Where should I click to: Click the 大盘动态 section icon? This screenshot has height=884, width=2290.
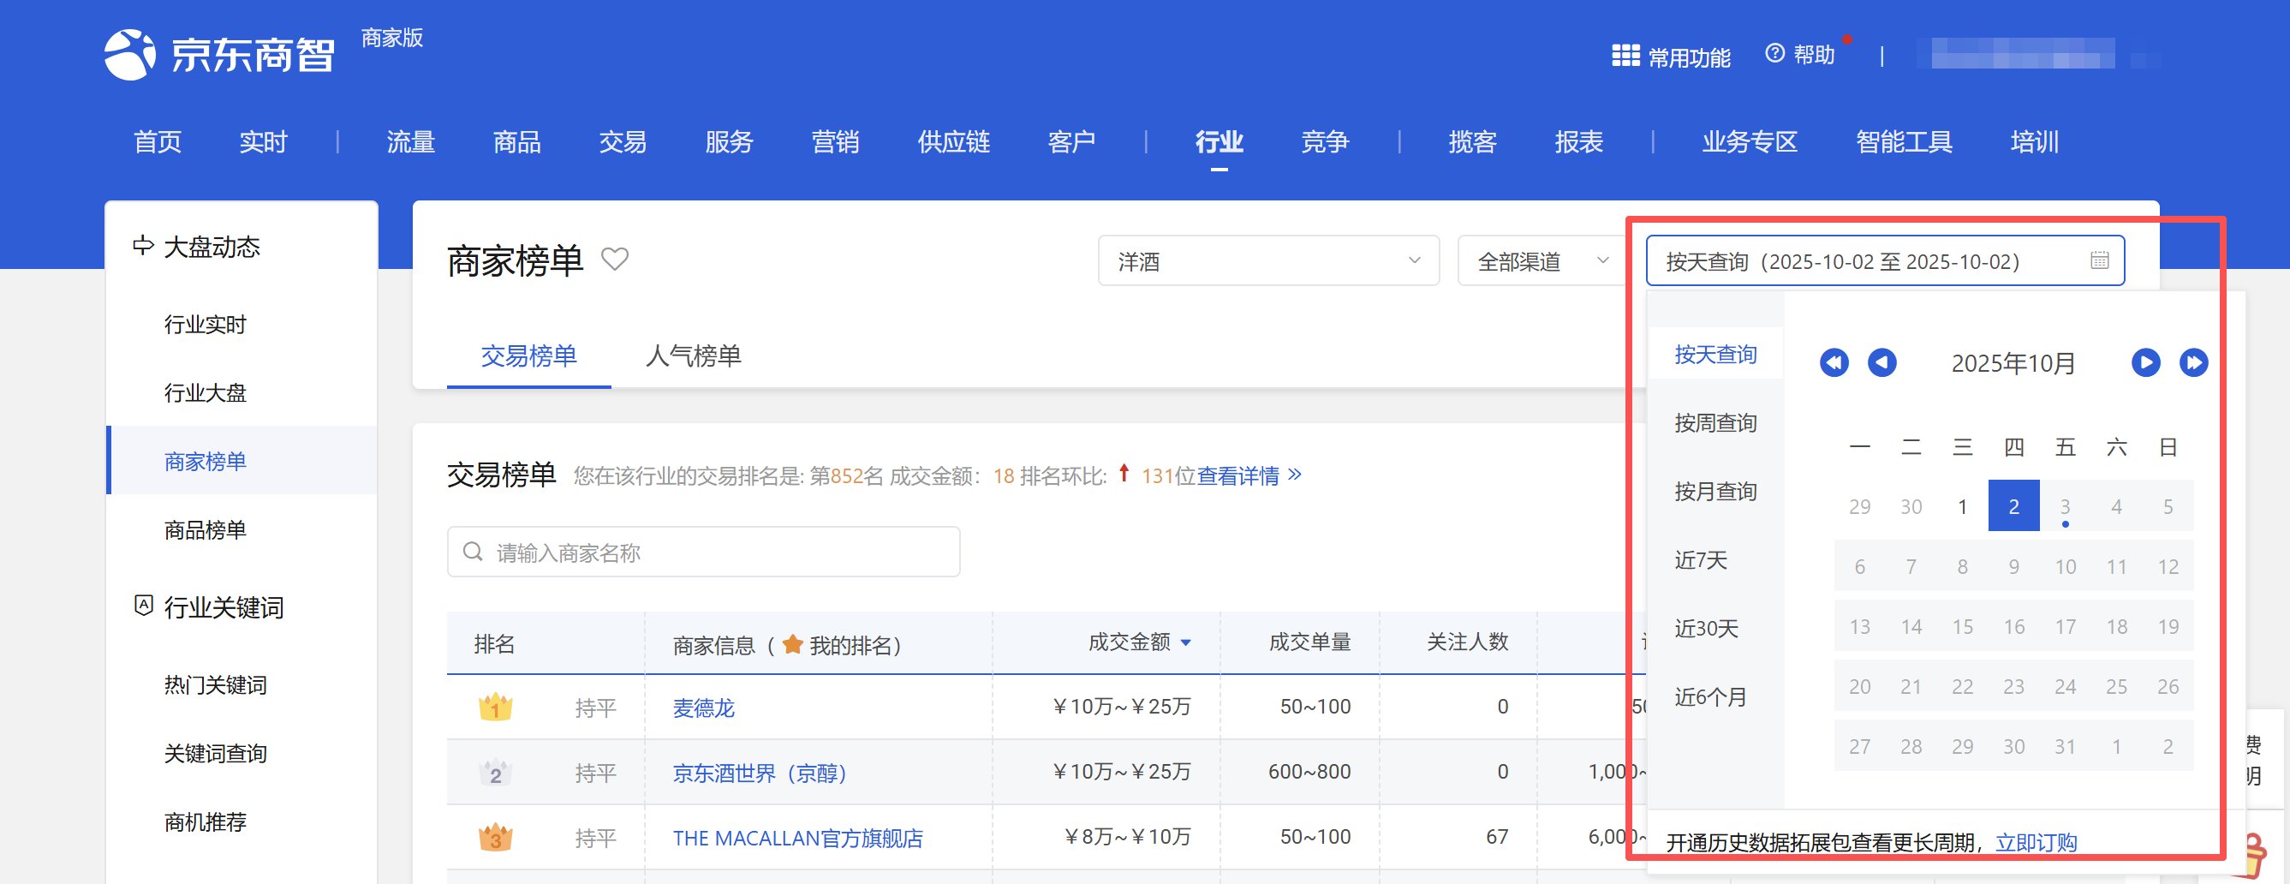point(142,246)
